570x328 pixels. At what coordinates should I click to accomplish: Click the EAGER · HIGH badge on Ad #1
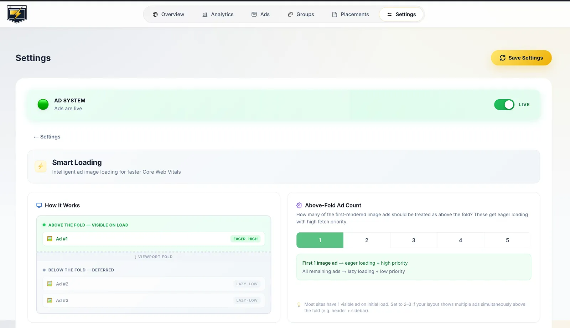point(245,239)
